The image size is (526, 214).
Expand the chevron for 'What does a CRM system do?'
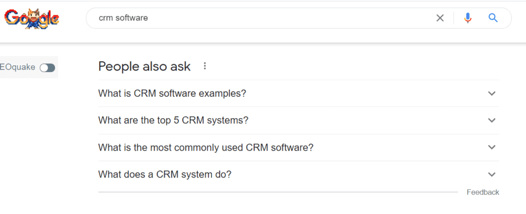click(492, 174)
